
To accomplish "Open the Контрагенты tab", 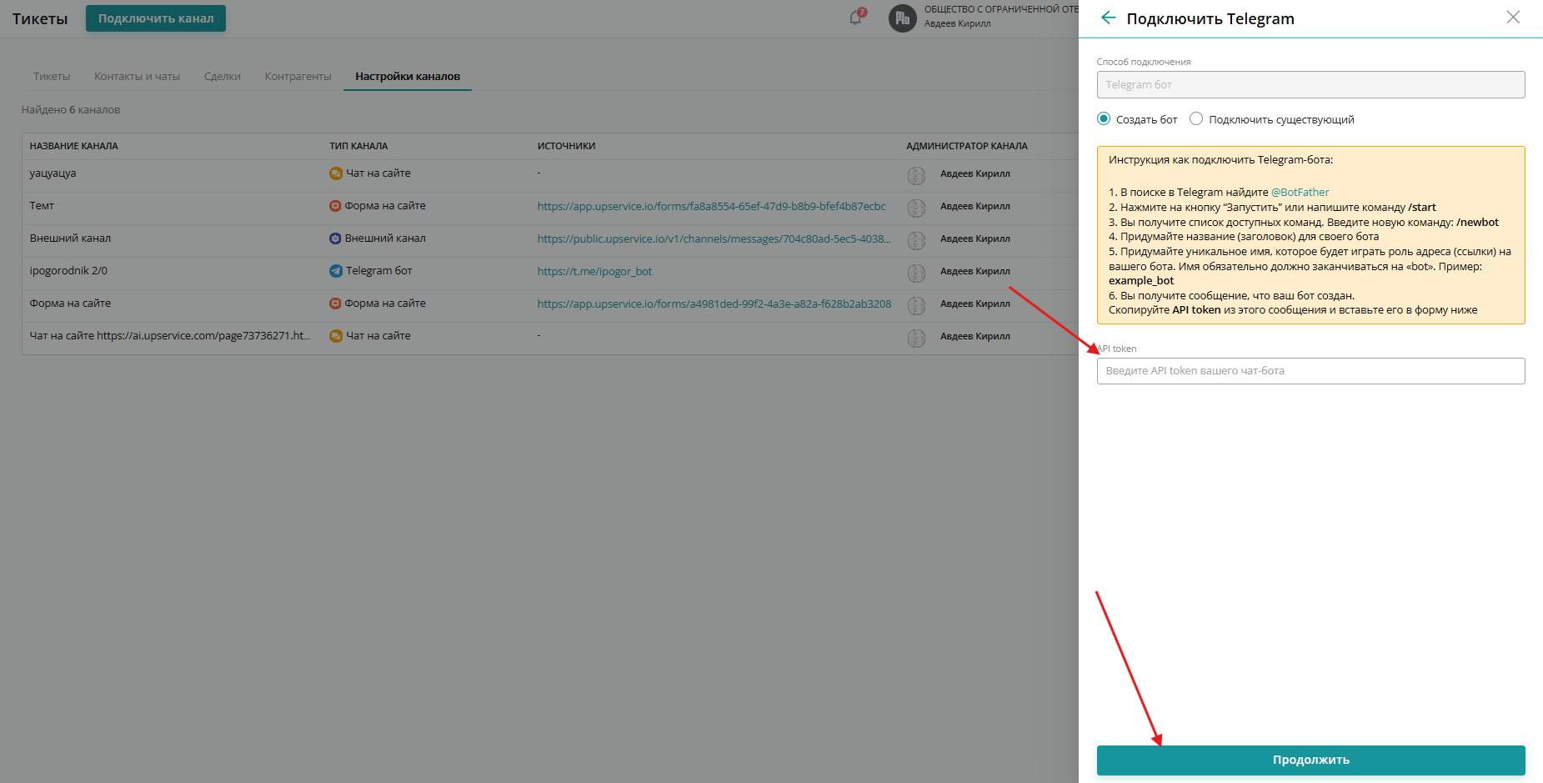I will pyautogui.click(x=298, y=76).
